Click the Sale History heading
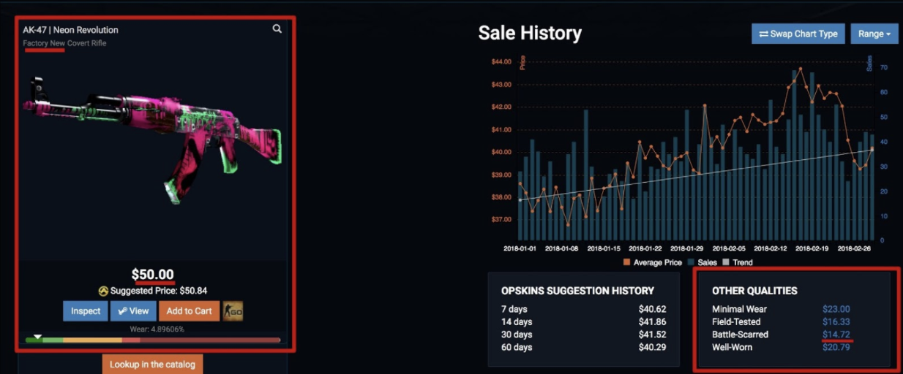Image resolution: width=903 pixels, height=374 pixels. (x=530, y=33)
